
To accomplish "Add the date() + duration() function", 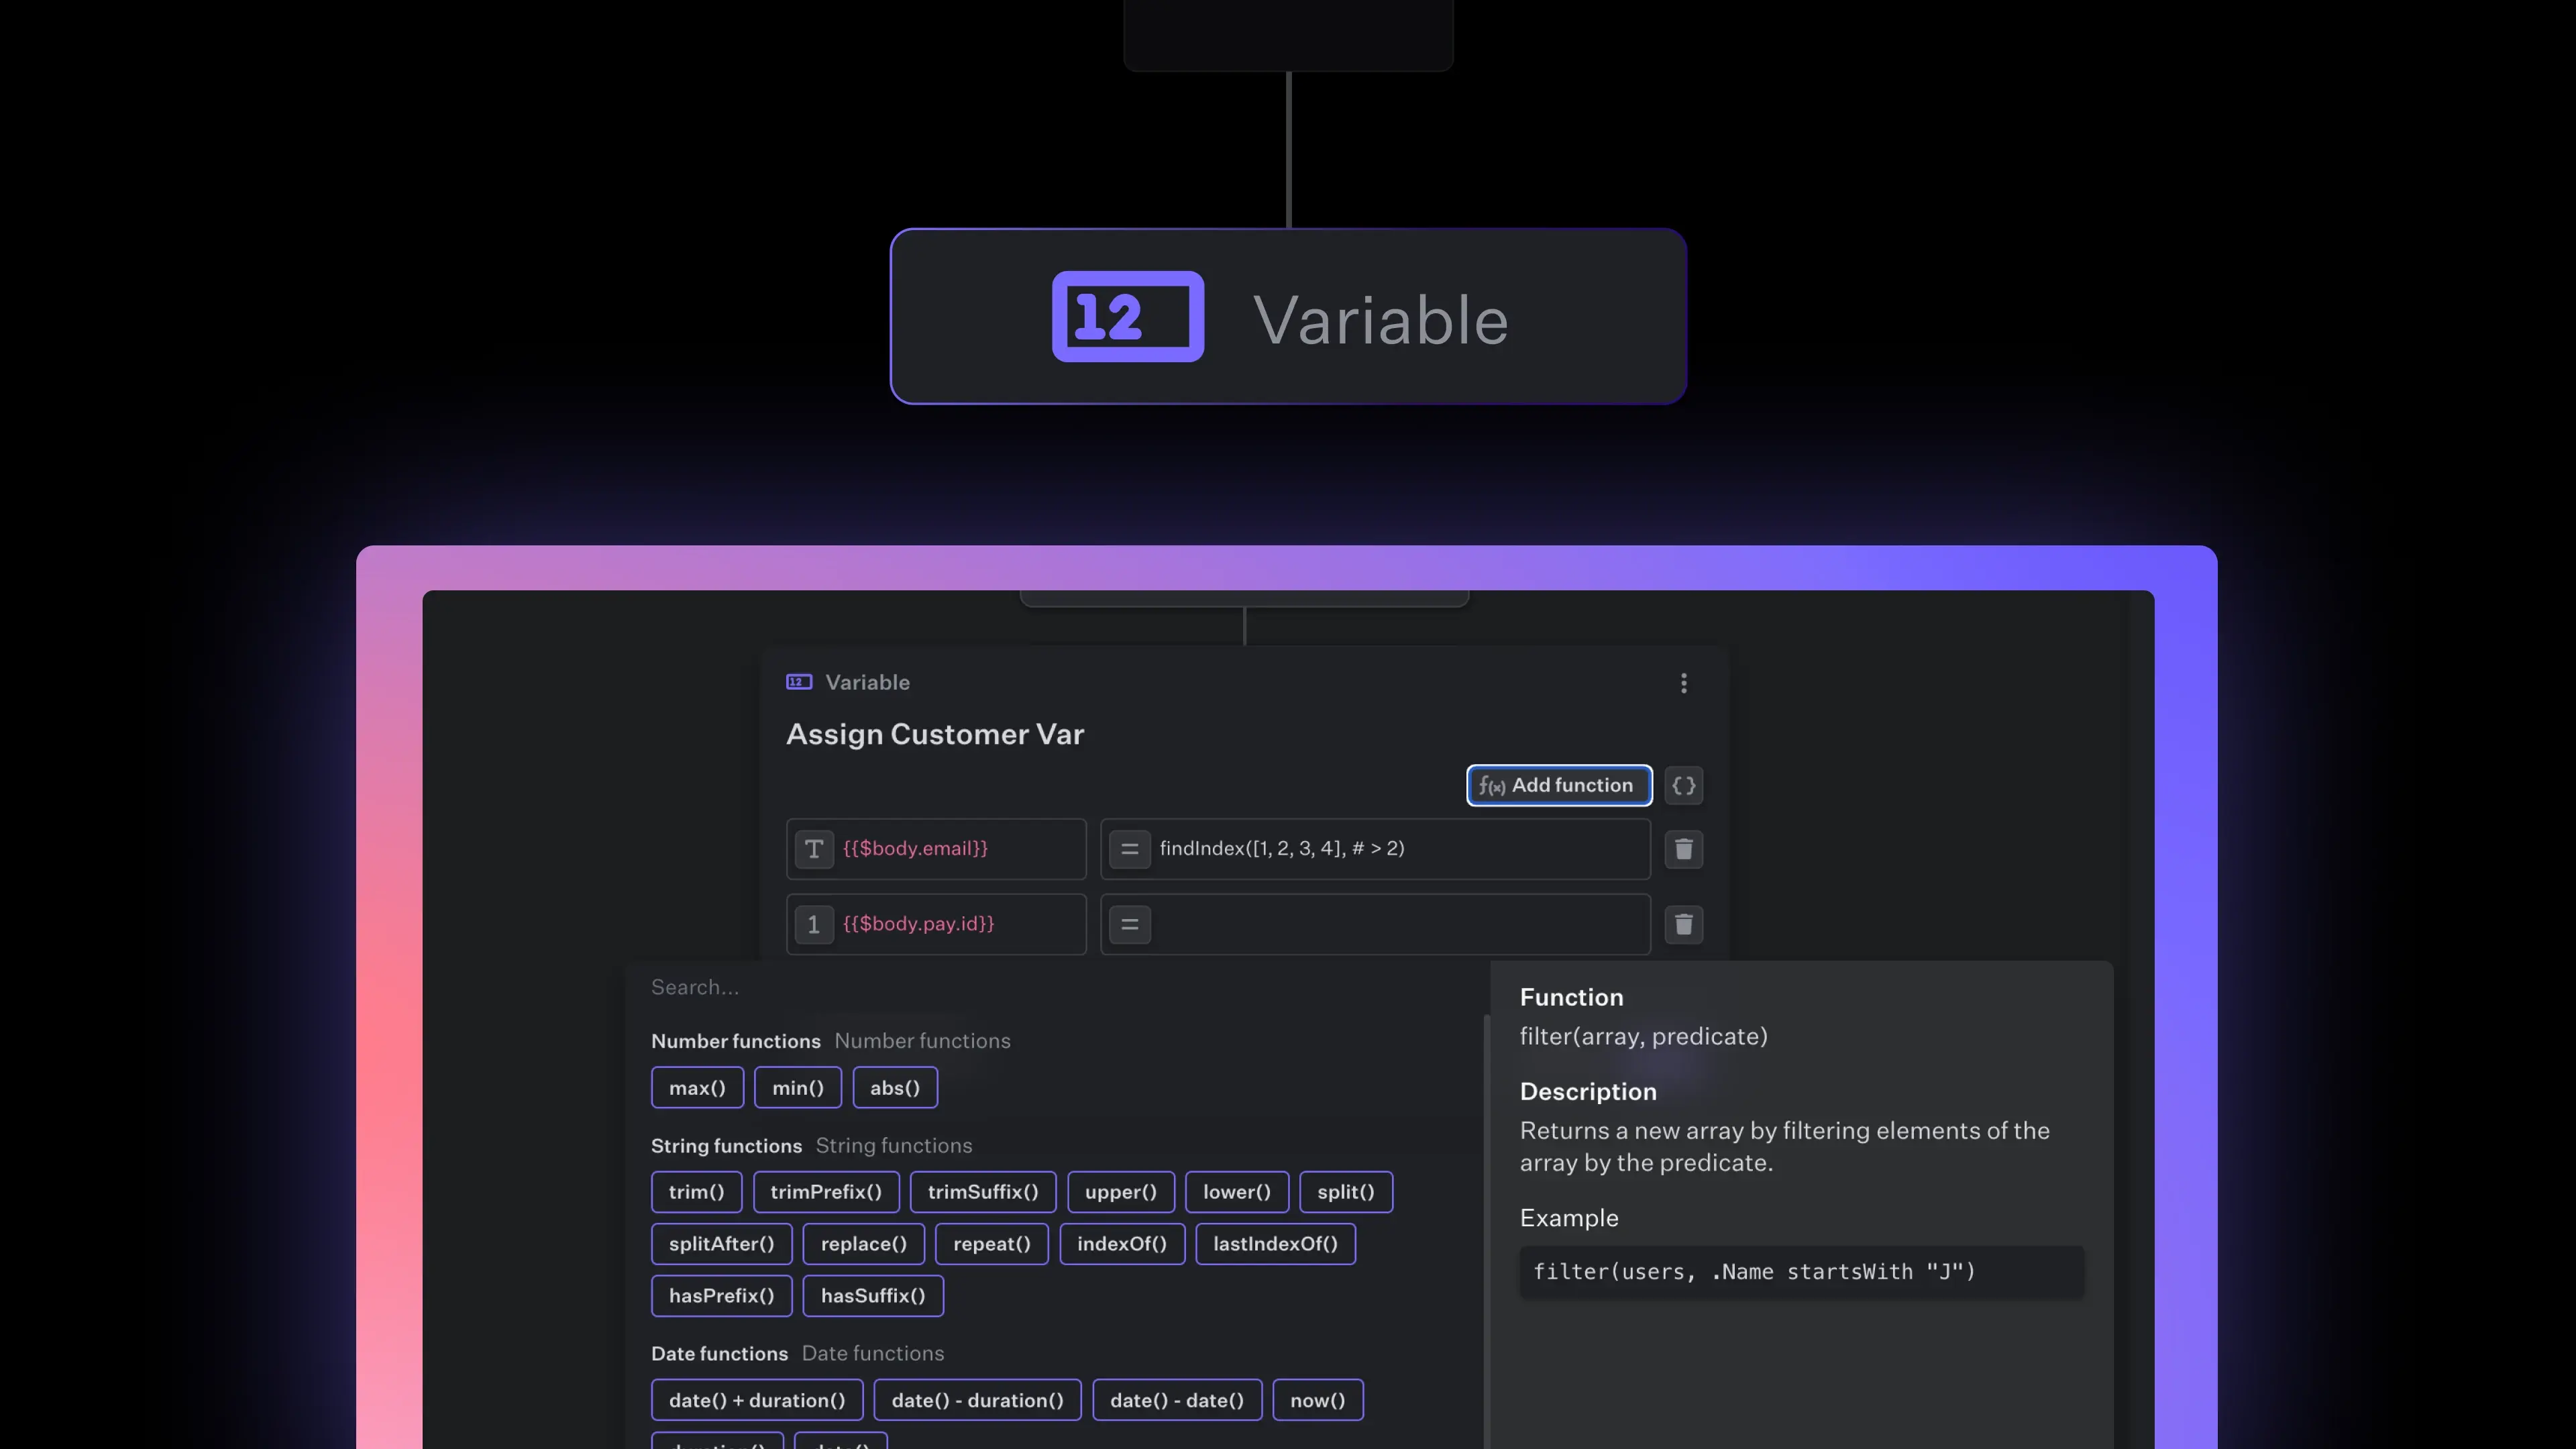I will pyautogui.click(x=756, y=1400).
